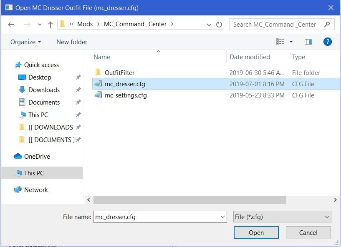Select OneDrive in the sidebar
Screen dimensions: 341x247
tap(37, 157)
